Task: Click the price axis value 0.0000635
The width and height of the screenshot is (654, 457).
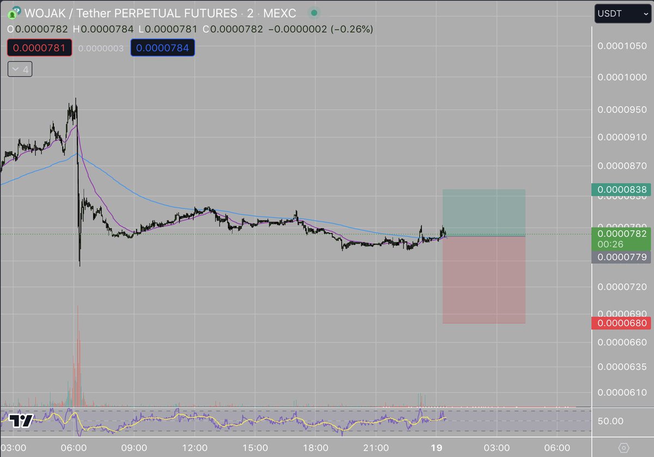Action: [622, 366]
